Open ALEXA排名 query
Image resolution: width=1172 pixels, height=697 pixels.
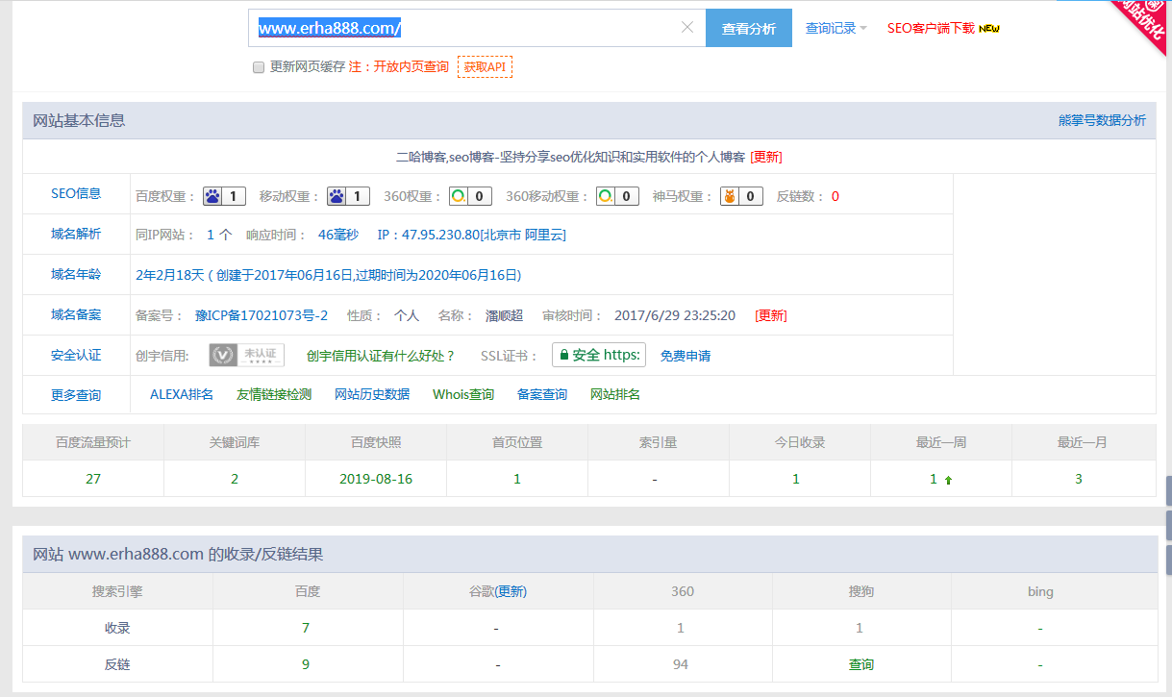[x=182, y=394]
